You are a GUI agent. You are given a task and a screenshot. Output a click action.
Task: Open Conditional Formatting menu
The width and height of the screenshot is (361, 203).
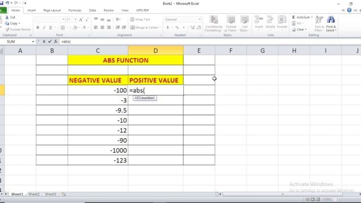[x=214, y=24]
